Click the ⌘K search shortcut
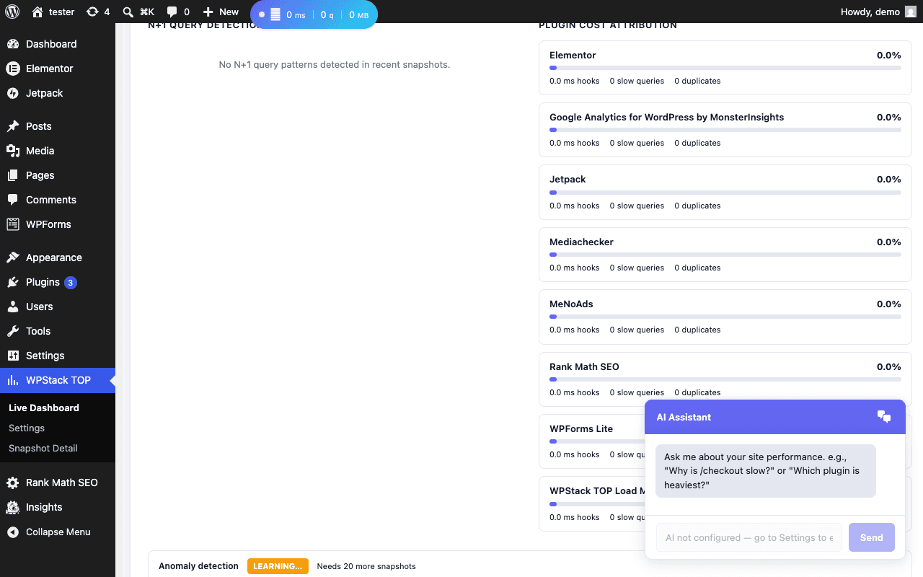The width and height of the screenshot is (923, 577). coord(147,12)
